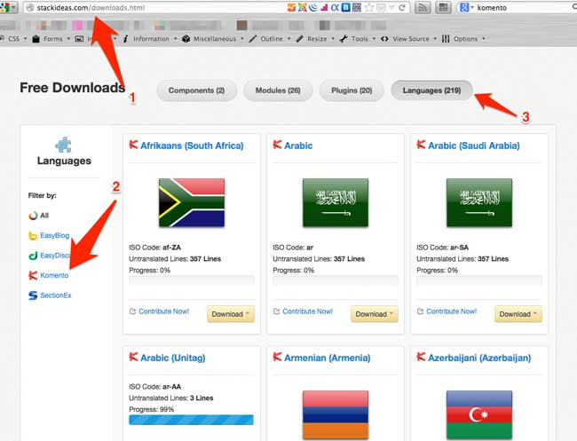The image size is (577, 441).
Task: Switch to the Plugins (20) tab
Action: [x=352, y=91]
